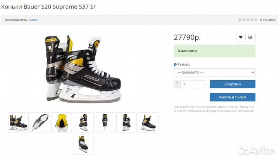
Task: Open the Размер size dropdown
Action: 214,72
